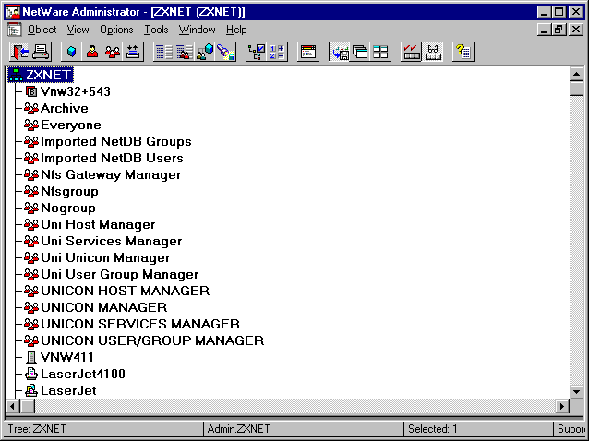Click the vertical scrollbar down arrow

tap(576, 392)
